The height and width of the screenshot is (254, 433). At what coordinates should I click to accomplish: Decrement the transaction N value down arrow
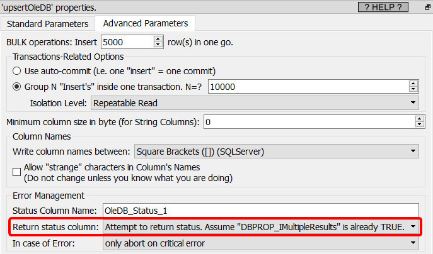click(413, 90)
